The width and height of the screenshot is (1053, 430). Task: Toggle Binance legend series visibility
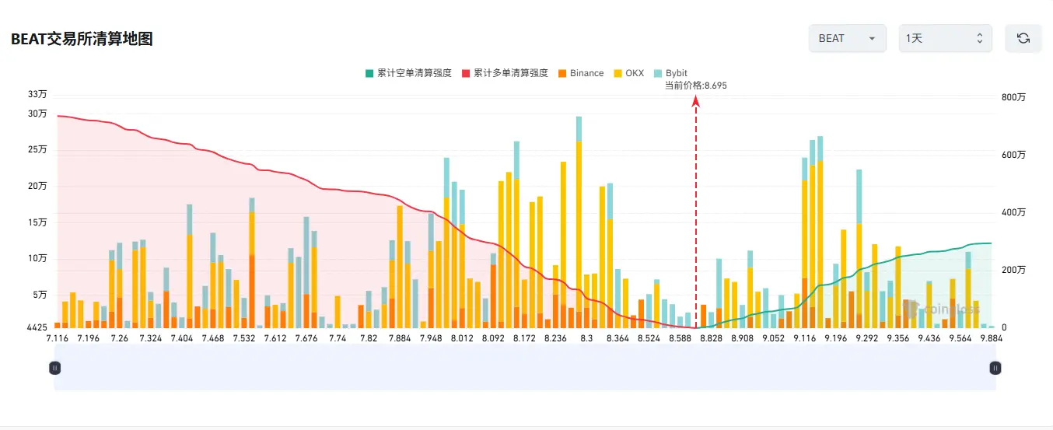pos(580,73)
